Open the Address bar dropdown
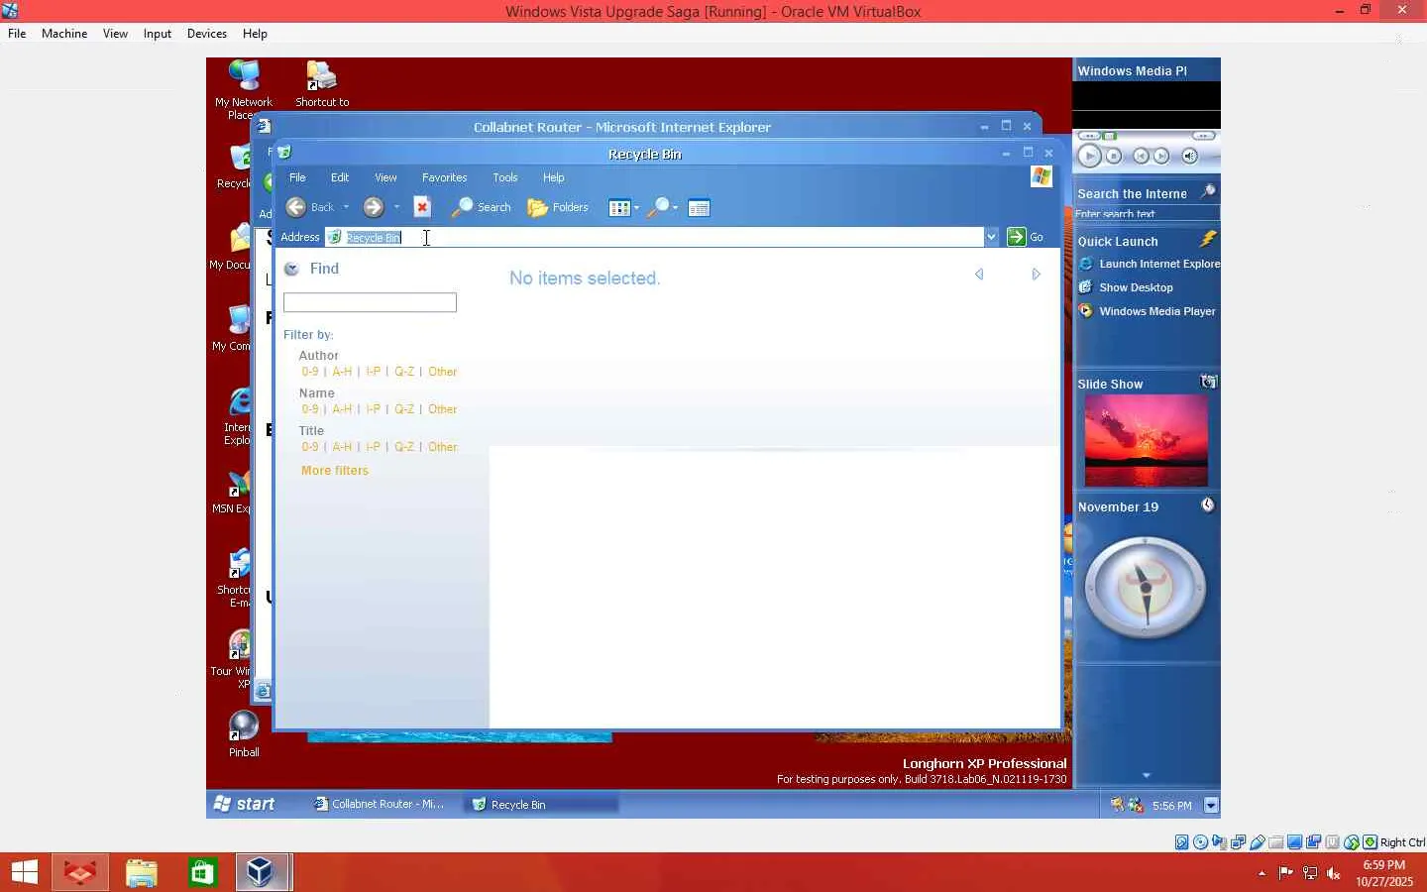The height and width of the screenshot is (892, 1427). click(991, 237)
